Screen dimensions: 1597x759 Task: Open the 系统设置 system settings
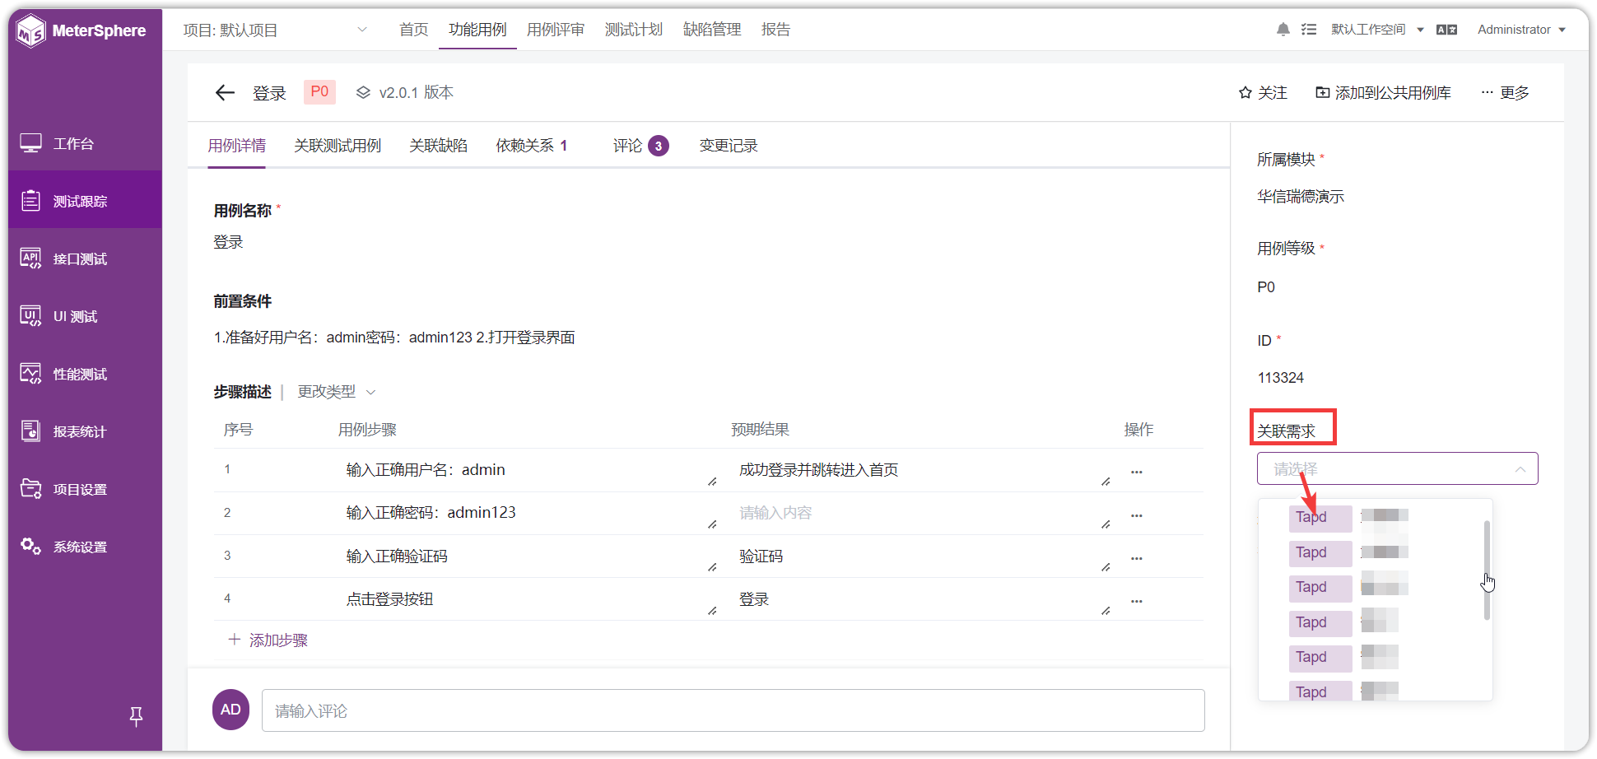click(85, 547)
